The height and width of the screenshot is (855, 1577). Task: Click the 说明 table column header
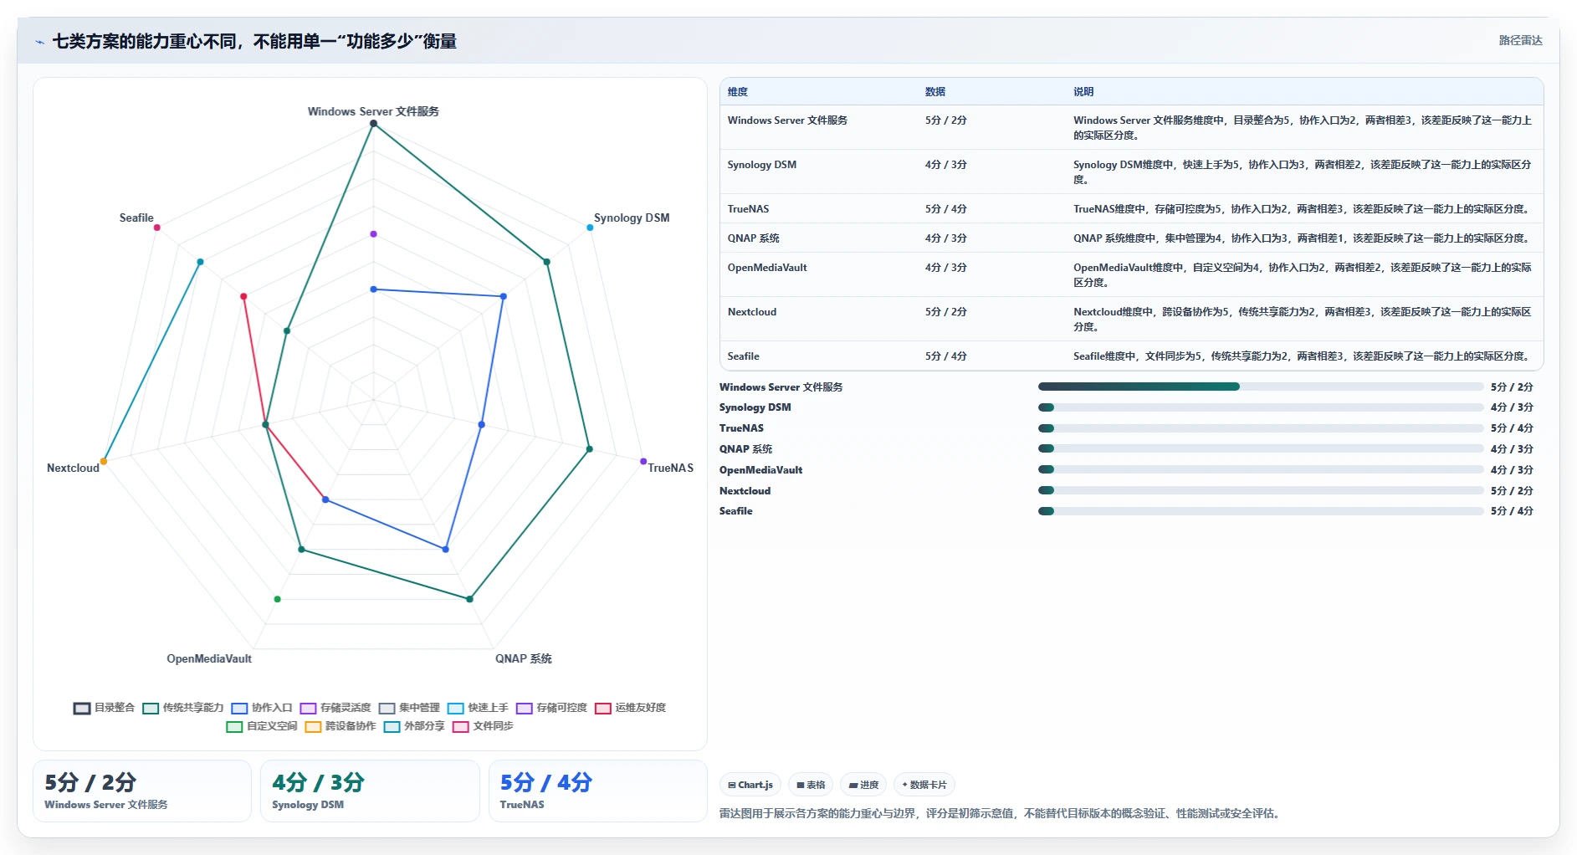tap(1083, 92)
